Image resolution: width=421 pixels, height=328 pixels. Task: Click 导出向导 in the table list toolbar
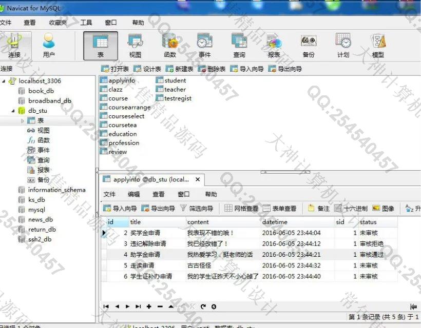pyautogui.click(x=285, y=69)
